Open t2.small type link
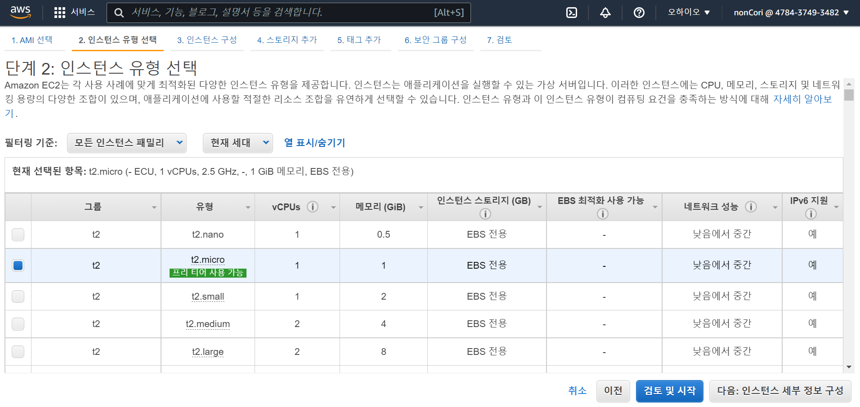860x407 pixels. (208, 296)
